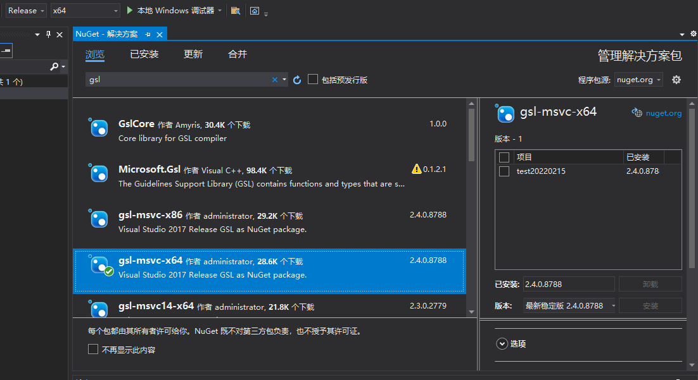Open the toolbar overflow options arrow
698x380 pixels.
[266, 14]
